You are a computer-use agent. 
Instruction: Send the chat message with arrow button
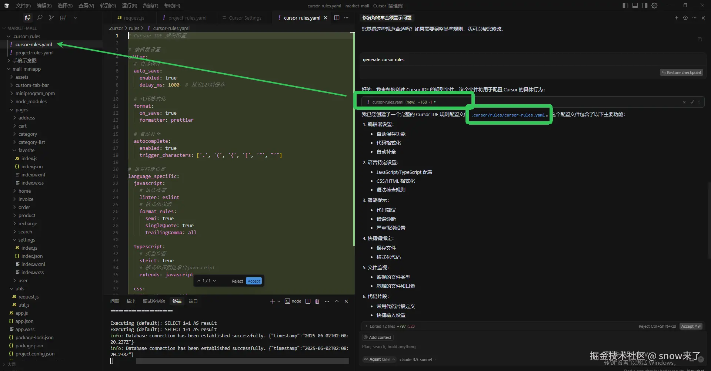pyautogui.click(x=701, y=359)
